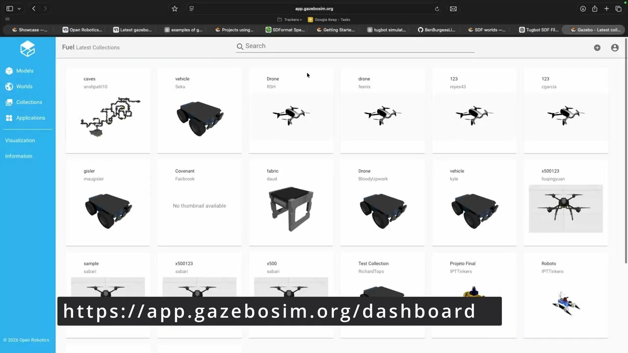This screenshot has height=353, width=628.
Task: Open the user account icon
Action: pos(615,48)
